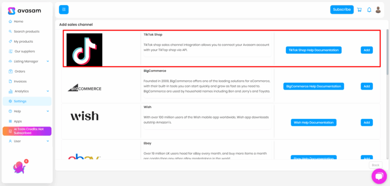
Task: Click the BigCommerce title text
Action: (x=155, y=71)
